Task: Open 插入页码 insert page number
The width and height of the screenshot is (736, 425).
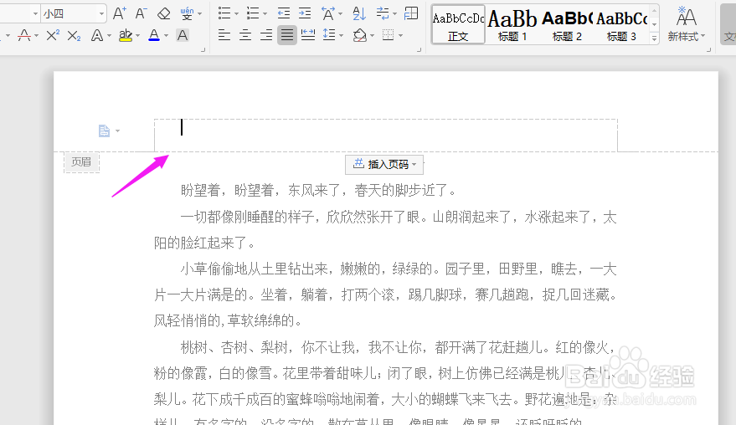Action: click(384, 165)
